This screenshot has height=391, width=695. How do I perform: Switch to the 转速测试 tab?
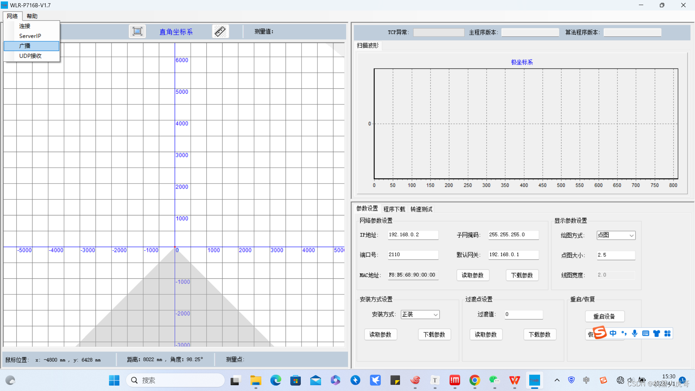click(x=421, y=209)
